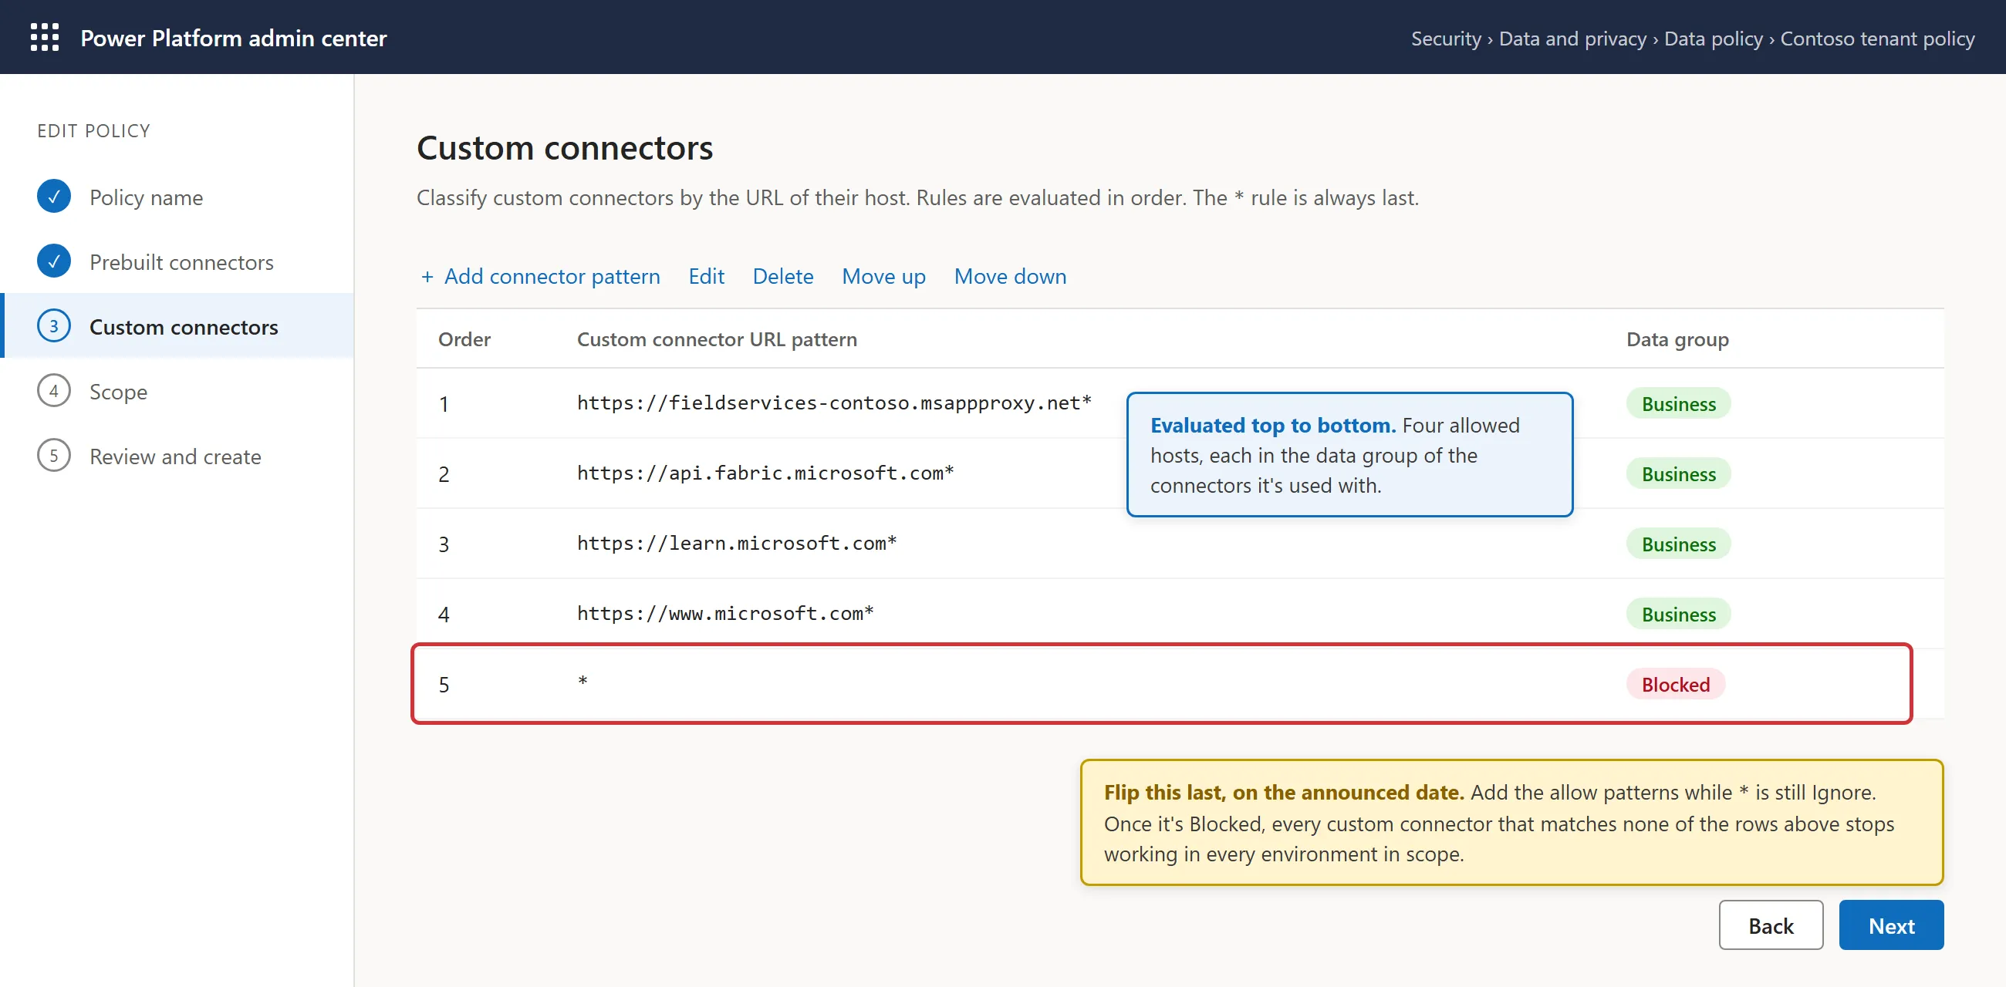Click the Back button
Viewport: 2006px width, 987px height.
pos(1770,925)
